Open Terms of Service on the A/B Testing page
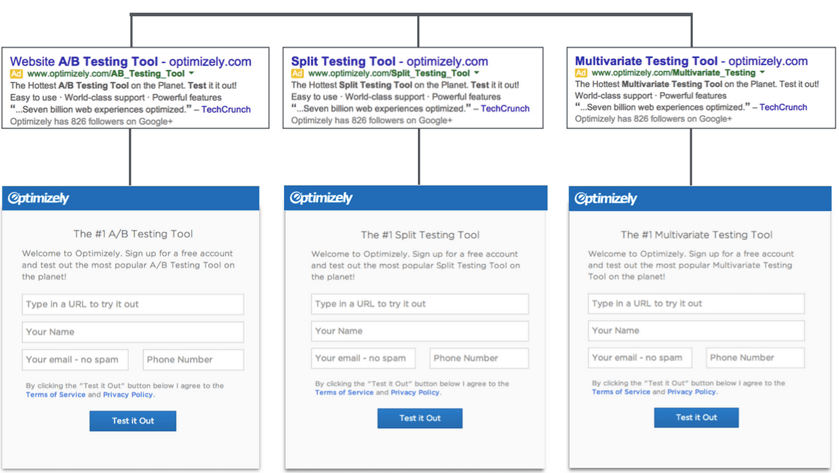The width and height of the screenshot is (839, 473). (55, 394)
